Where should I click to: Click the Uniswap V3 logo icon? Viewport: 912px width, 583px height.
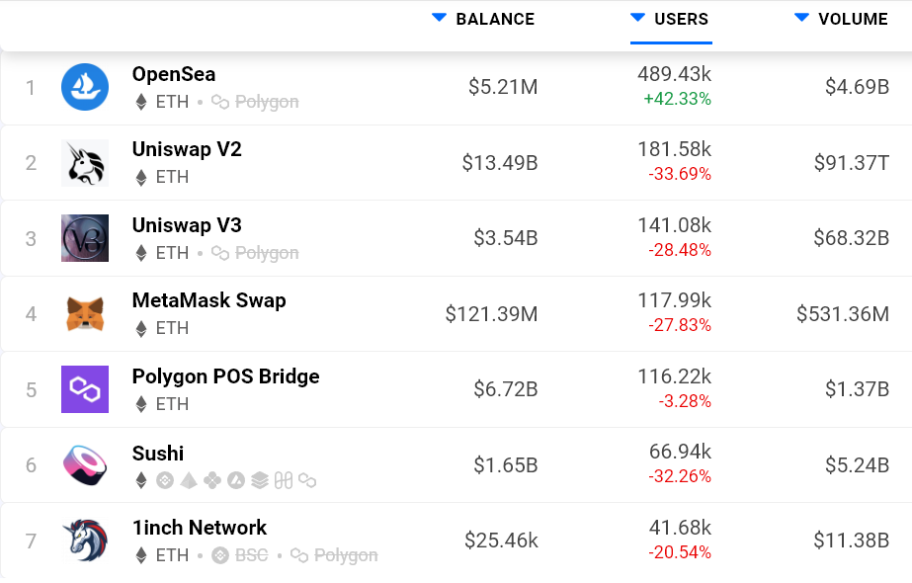coord(85,238)
